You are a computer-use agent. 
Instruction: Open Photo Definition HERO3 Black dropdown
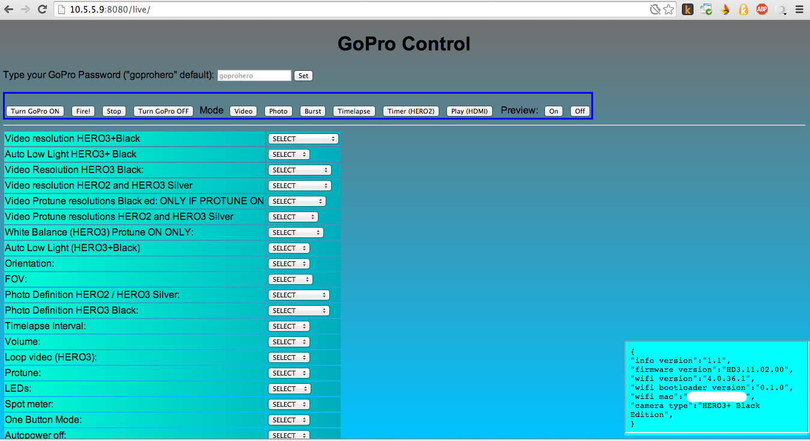point(299,311)
